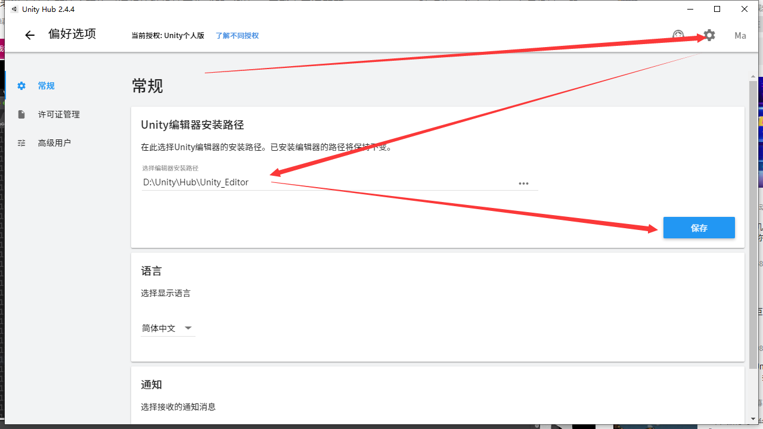Click the Ma account avatar
Viewport: 763px width, 429px height.
point(740,35)
